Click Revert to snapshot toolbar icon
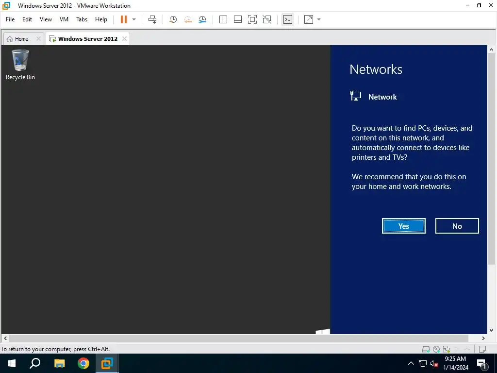 click(188, 19)
